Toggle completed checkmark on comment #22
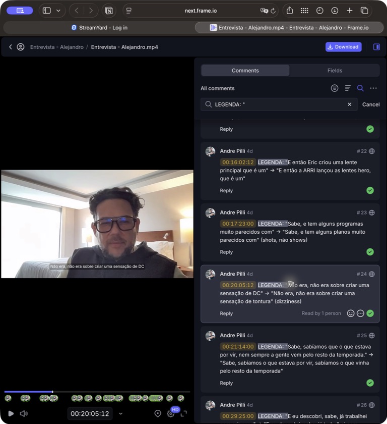Screen dimensions: 387x424 pos(370,190)
